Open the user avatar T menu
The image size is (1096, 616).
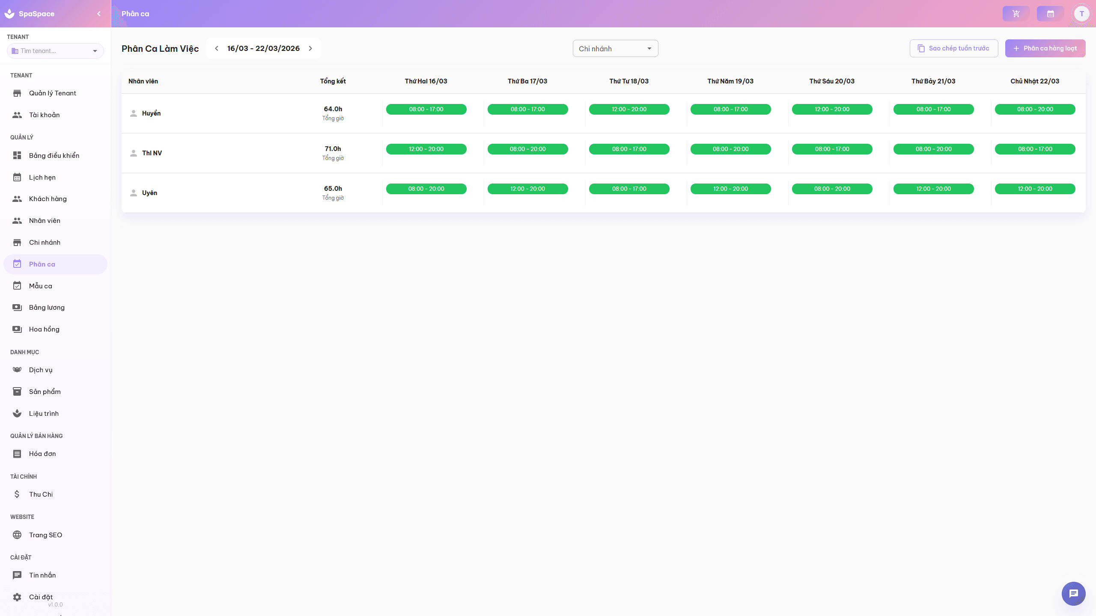(x=1081, y=14)
